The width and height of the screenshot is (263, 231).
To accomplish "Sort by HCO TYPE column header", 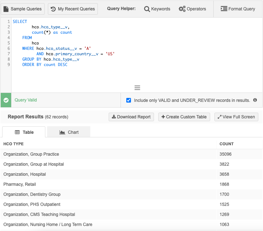I will point(14,144).
